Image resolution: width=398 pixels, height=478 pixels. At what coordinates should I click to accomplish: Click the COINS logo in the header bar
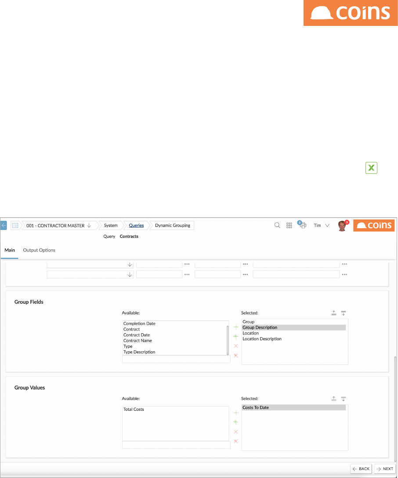[x=374, y=226]
